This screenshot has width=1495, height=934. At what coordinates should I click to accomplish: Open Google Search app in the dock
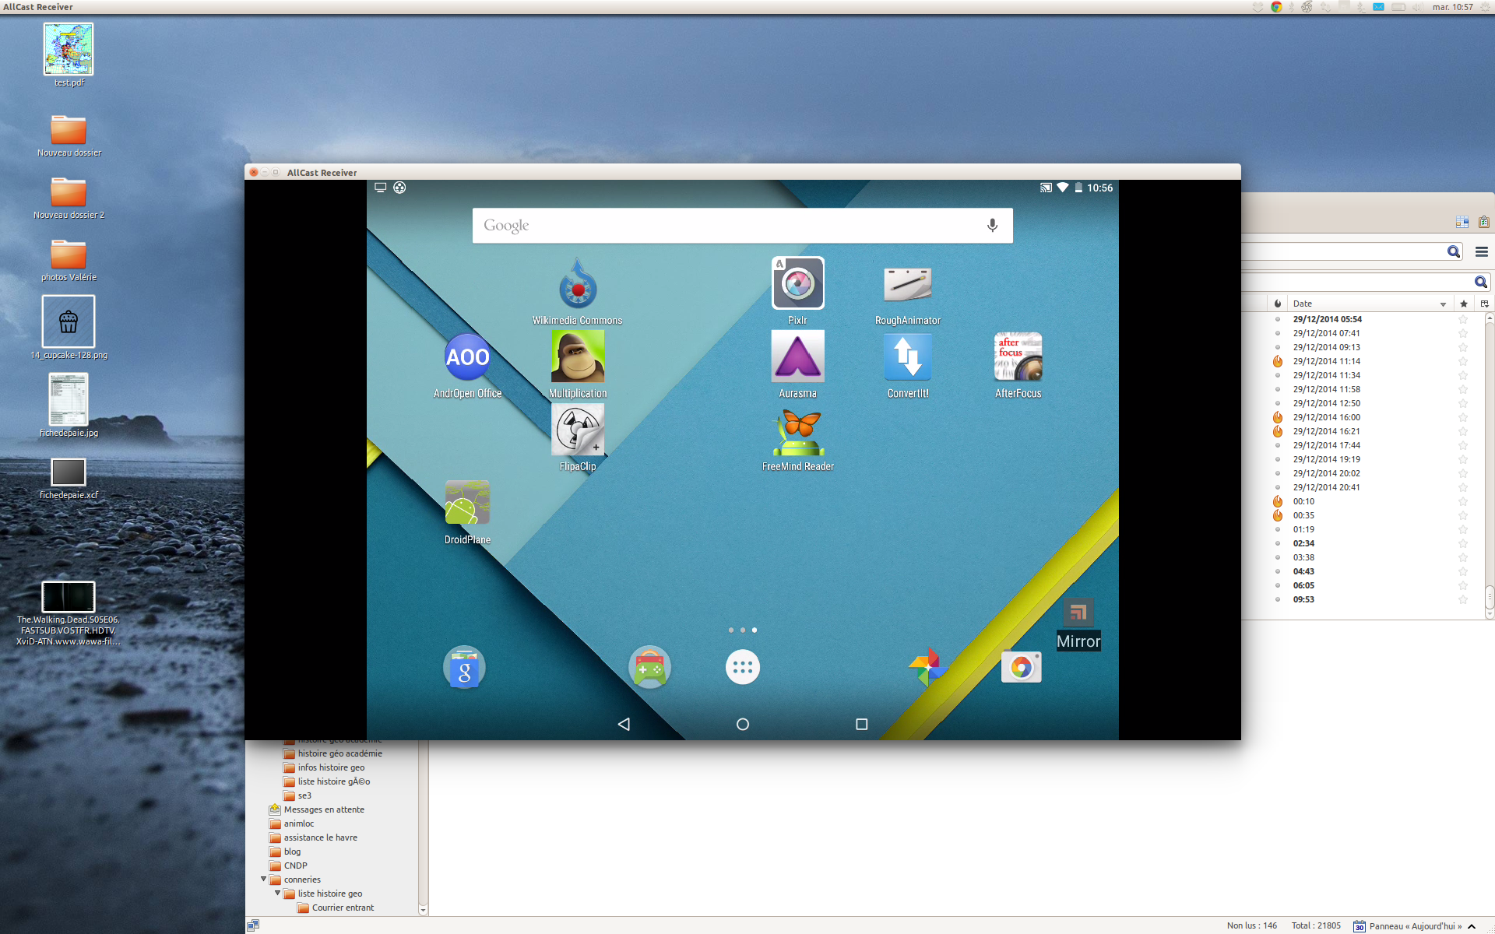click(464, 668)
